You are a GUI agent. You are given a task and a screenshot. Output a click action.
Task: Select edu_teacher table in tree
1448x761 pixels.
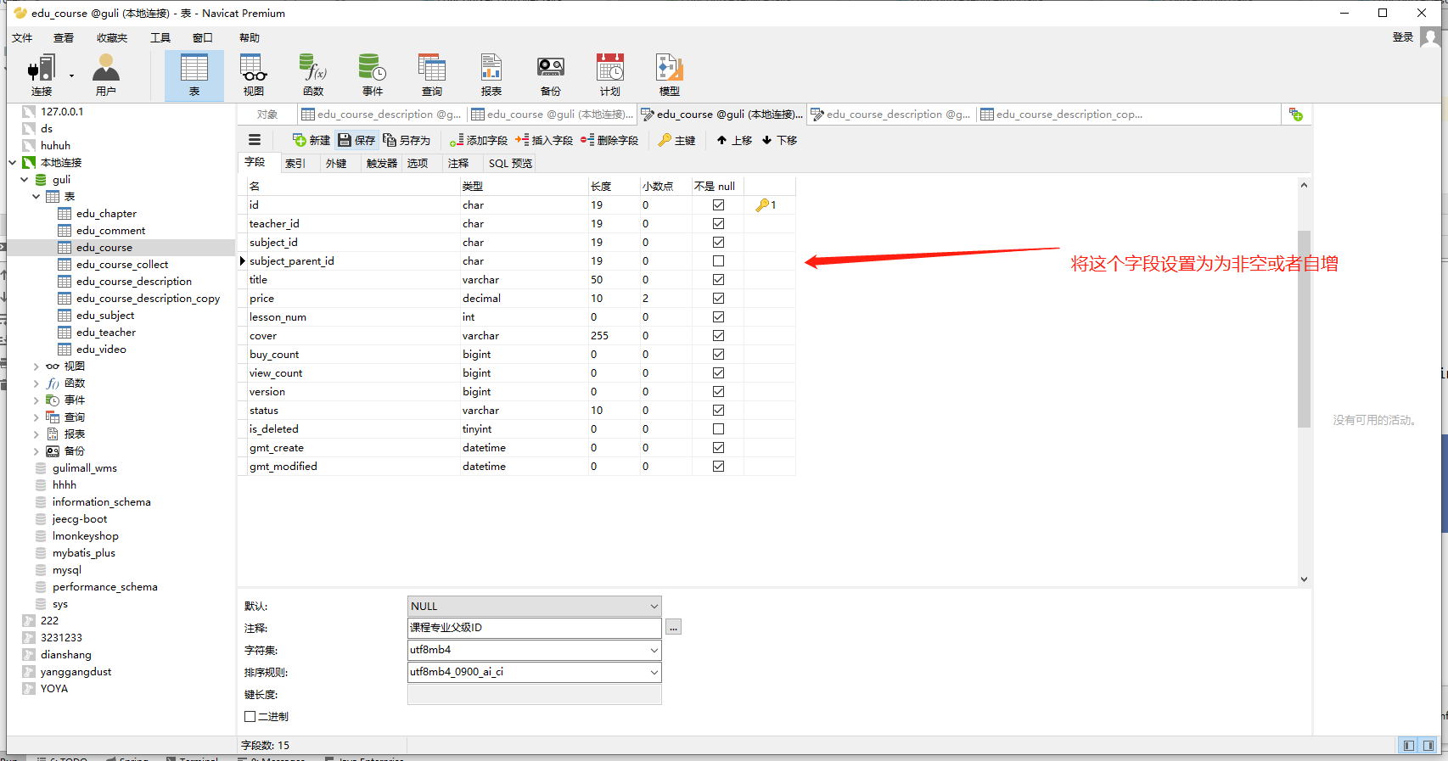point(105,333)
